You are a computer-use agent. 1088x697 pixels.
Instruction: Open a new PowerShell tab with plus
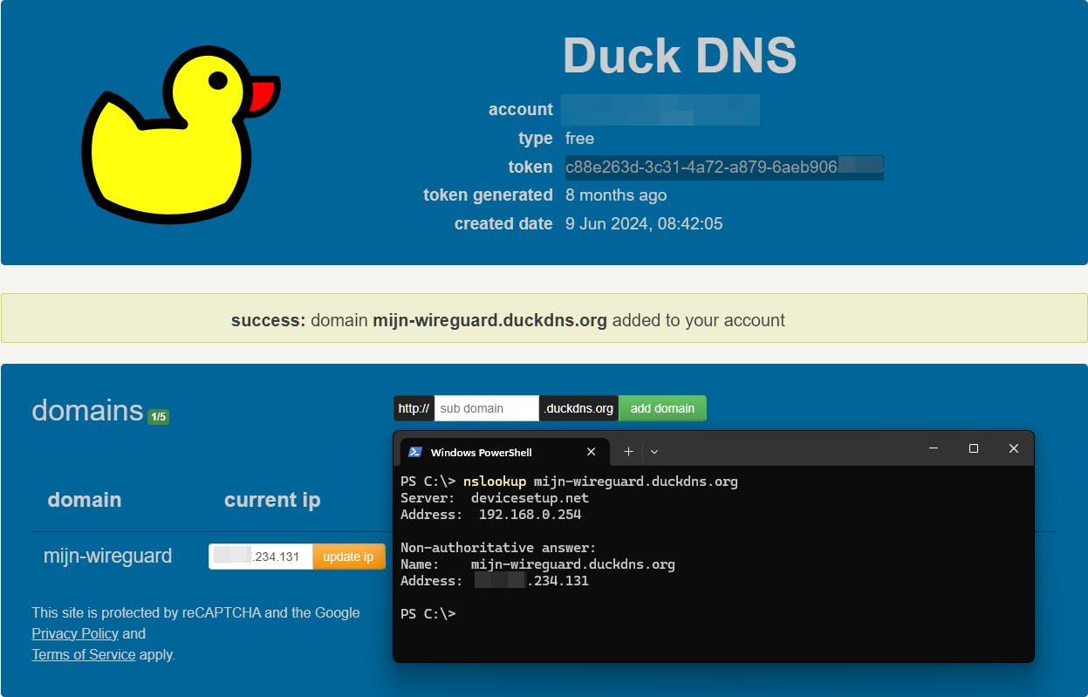[x=628, y=452]
